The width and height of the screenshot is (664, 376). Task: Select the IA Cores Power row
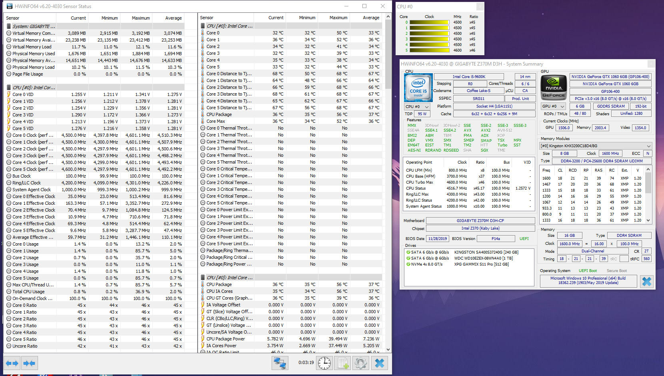[x=291, y=346]
